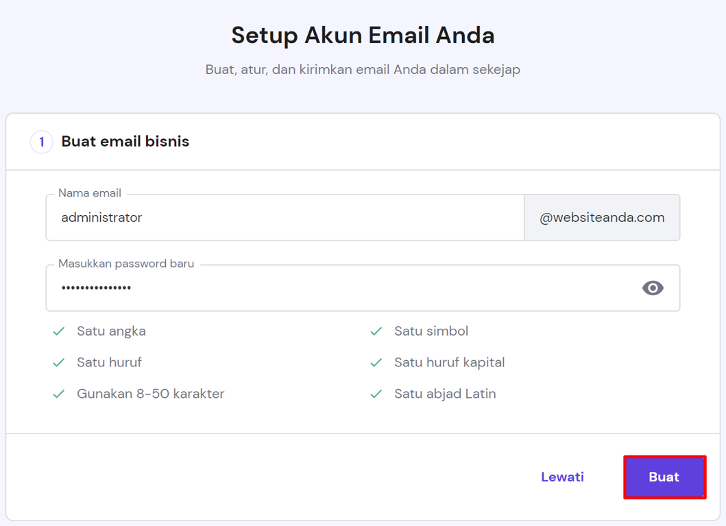Click the checkmark beside Satu huruf kapital
Screen dimensions: 726x526
pyautogui.click(x=376, y=363)
